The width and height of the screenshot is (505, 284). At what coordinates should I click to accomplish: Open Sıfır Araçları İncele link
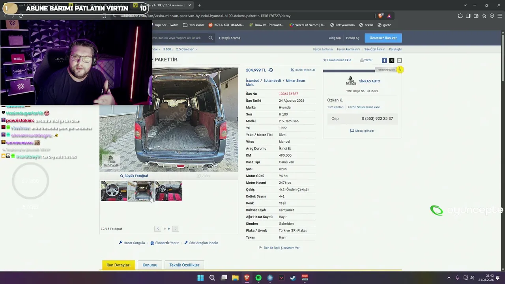coord(201,243)
